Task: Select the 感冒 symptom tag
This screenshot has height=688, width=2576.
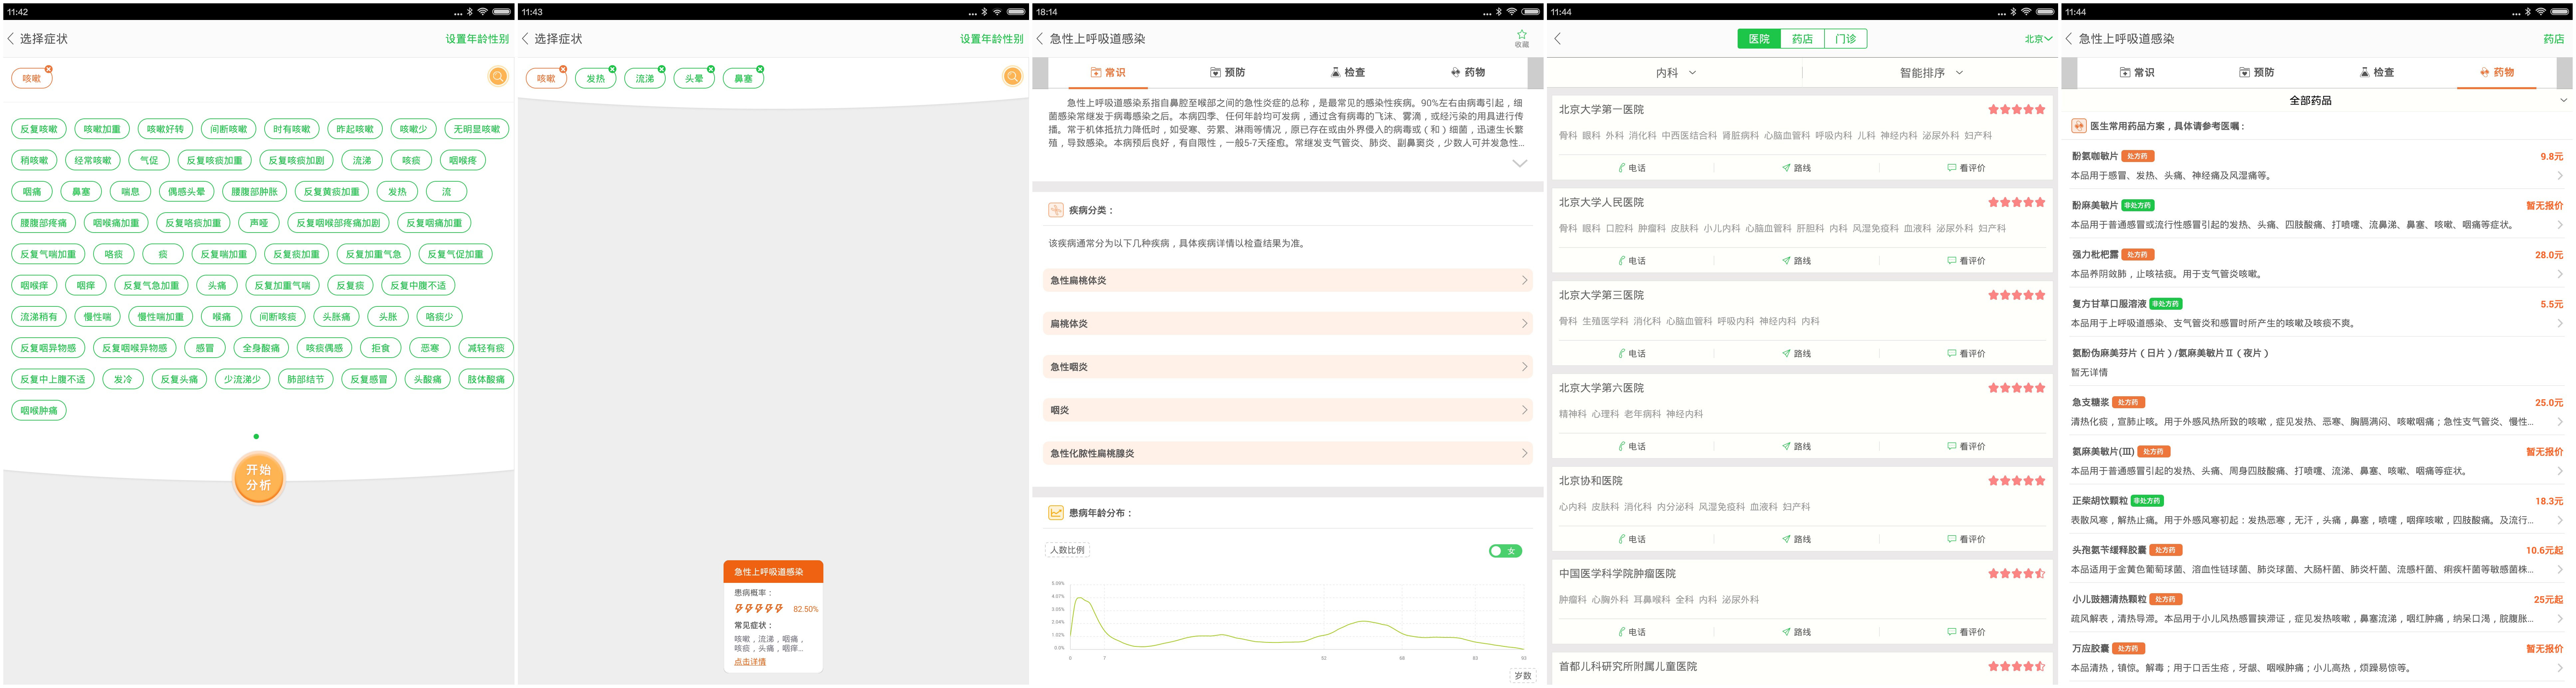Action: coord(205,348)
